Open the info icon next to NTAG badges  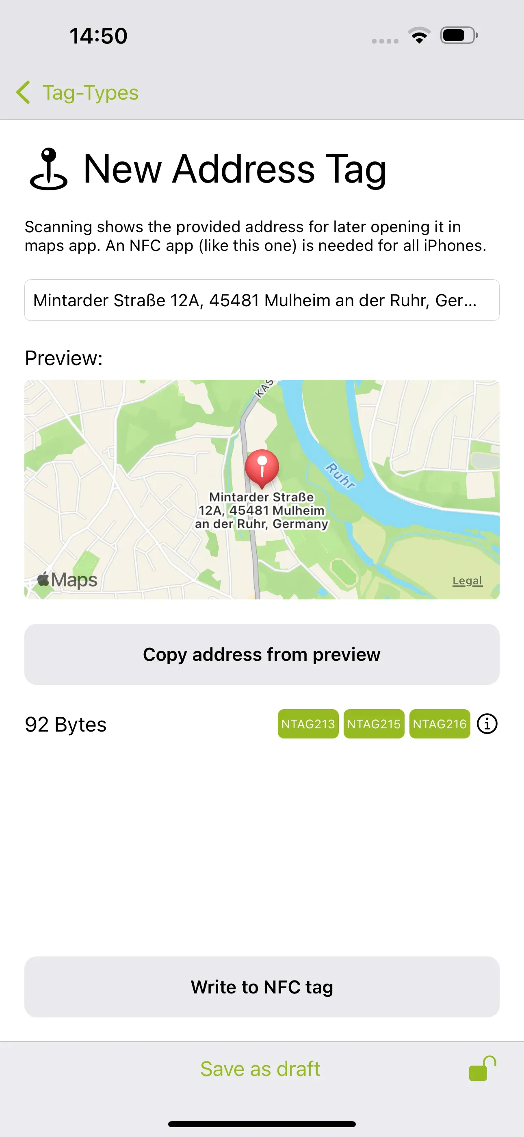point(487,723)
